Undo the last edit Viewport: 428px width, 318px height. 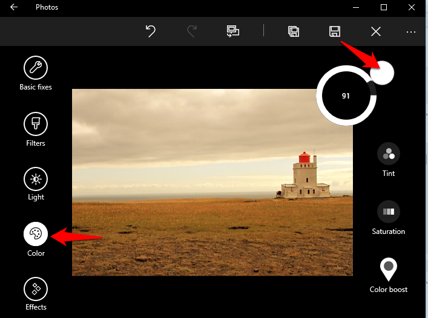click(150, 31)
